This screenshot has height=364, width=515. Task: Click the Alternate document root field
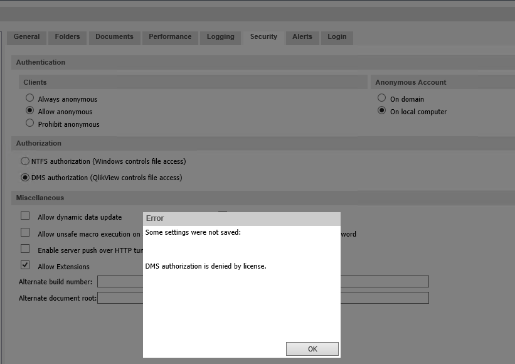(263, 298)
